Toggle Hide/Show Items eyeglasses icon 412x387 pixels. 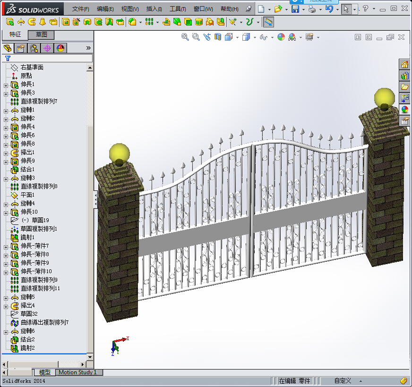point(263,37)
